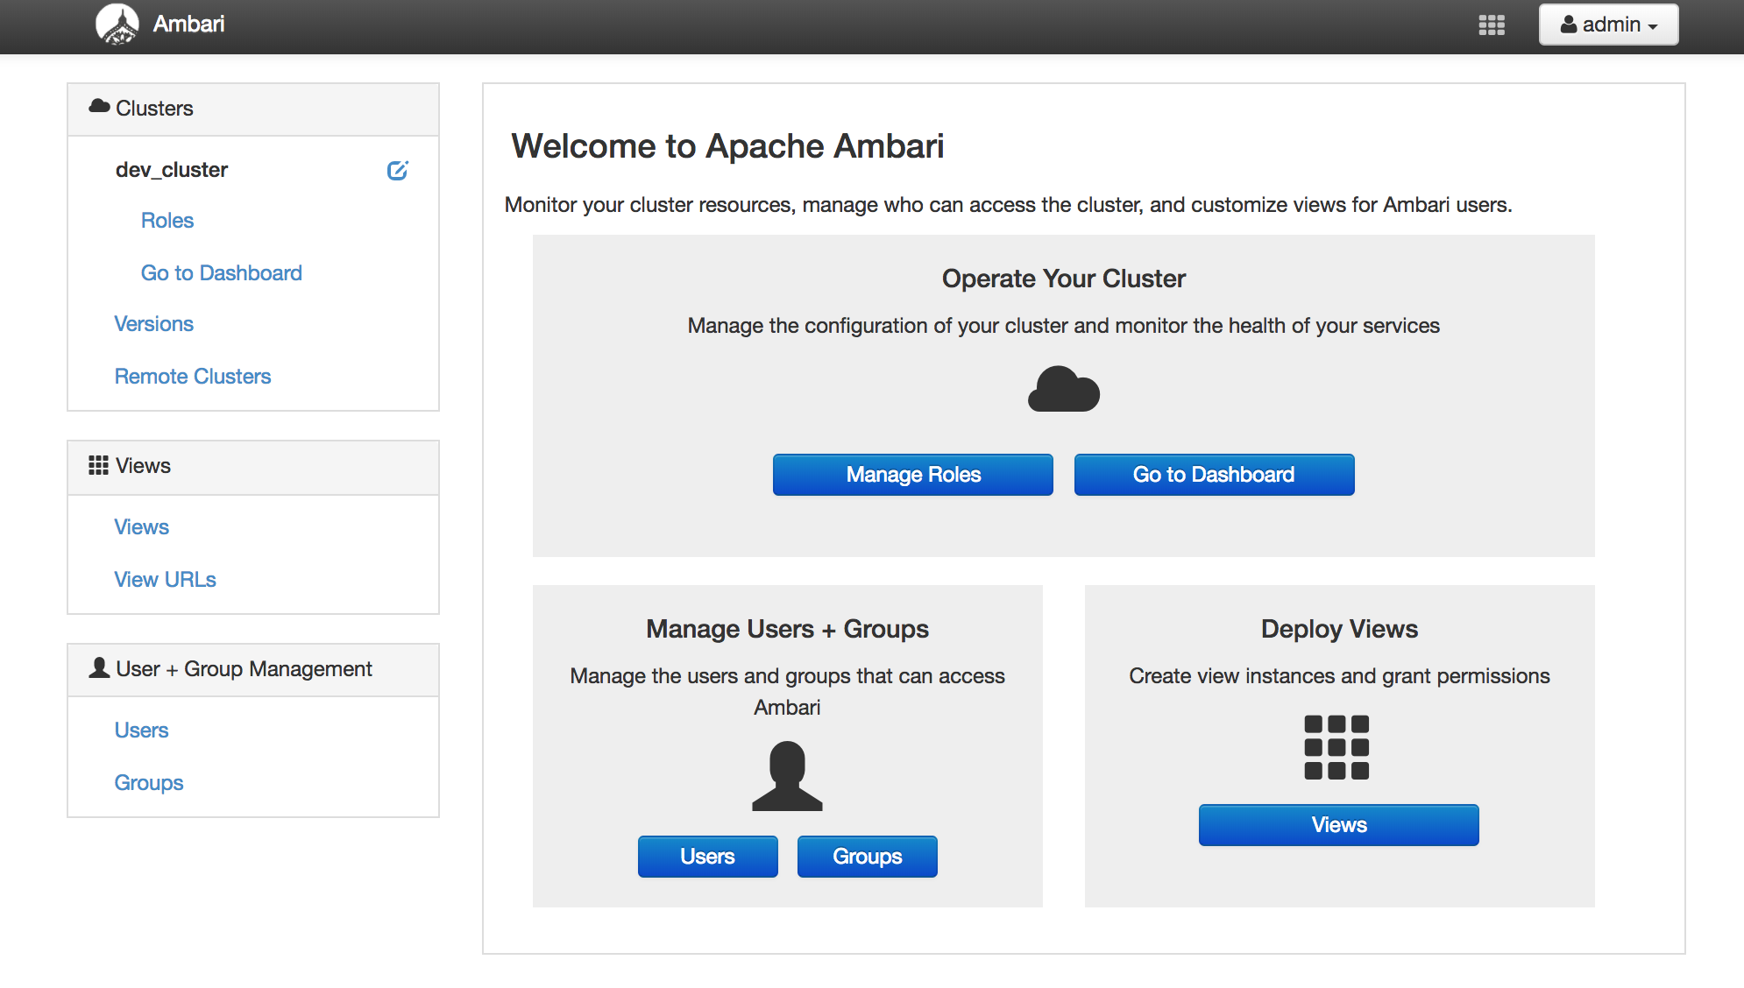This screenshot has height=988, width=1744.
Task: Select the View URLs sidebar link
Action: pos(166,580)
